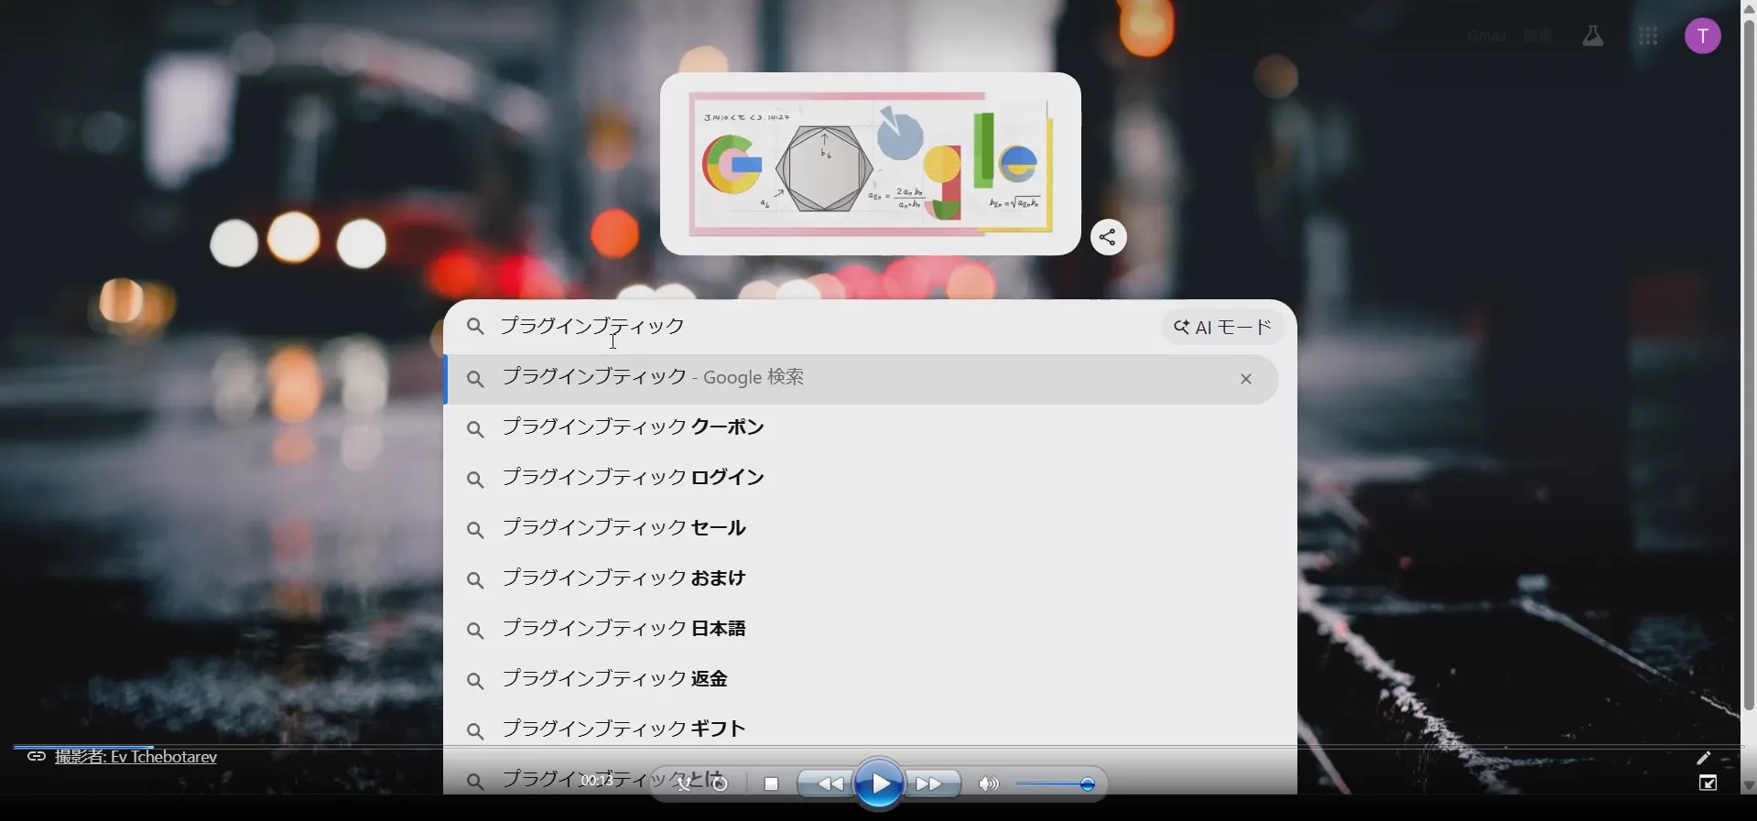Click magnifier icon beside 日本語 suggestion
The width and height of the screenshot is (1757, 821).
pos(475,631)
